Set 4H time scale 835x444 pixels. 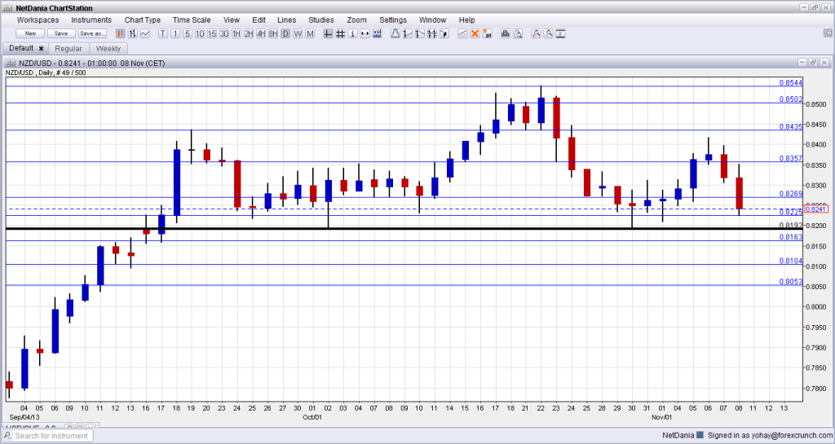pos(261,33)
